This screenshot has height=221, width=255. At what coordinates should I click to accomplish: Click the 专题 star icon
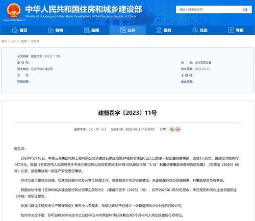[x=231, y=30]
